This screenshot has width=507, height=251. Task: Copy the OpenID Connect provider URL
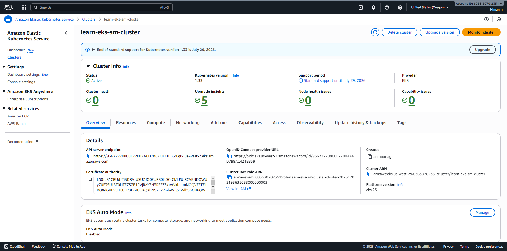click(x=229, y=156)
